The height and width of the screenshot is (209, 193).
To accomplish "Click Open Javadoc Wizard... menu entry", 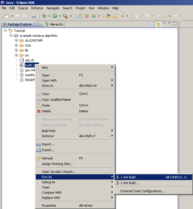I will [75, 172].
